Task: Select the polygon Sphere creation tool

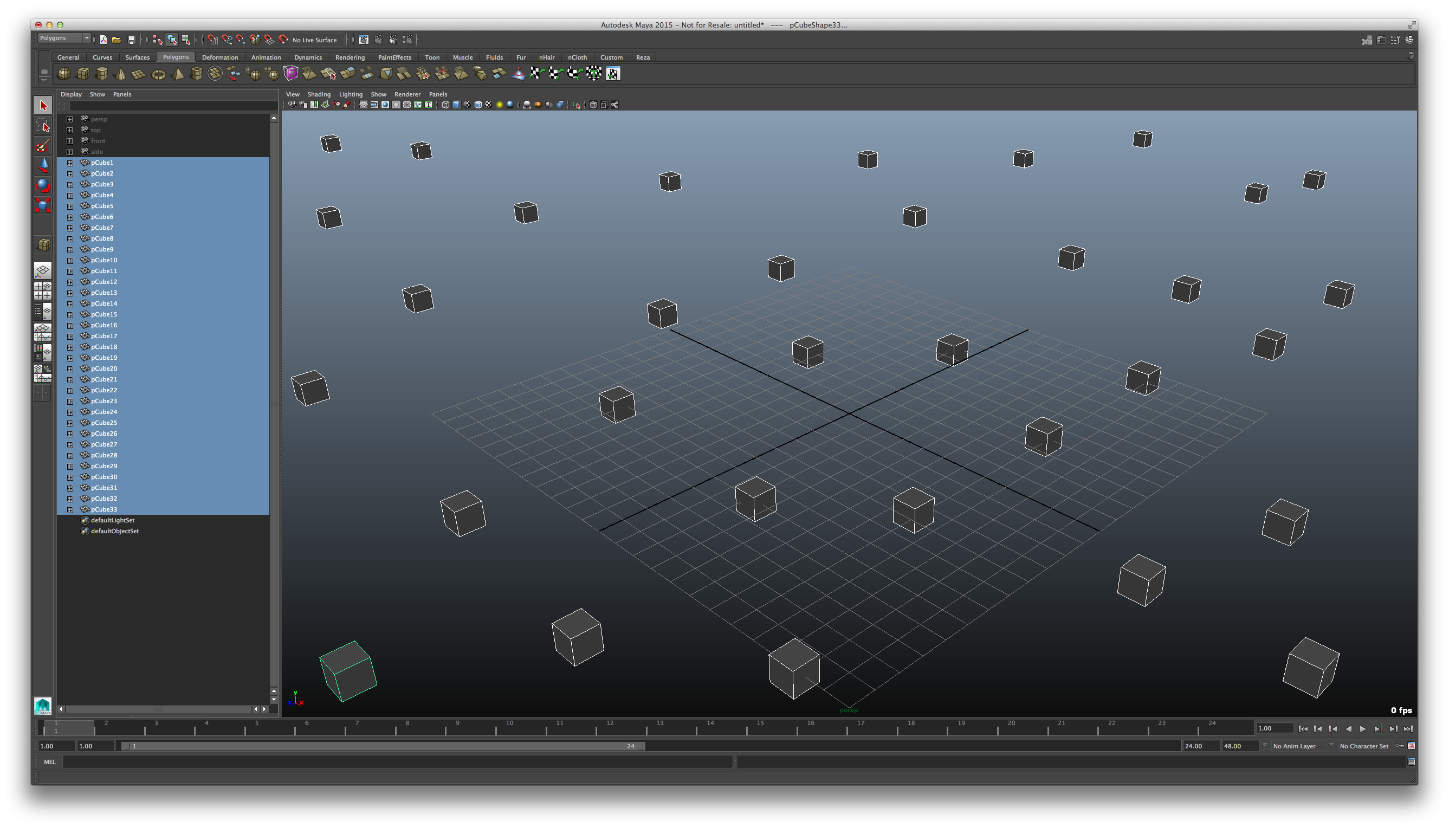Action: pyautogui.click(x=64, y=74)
